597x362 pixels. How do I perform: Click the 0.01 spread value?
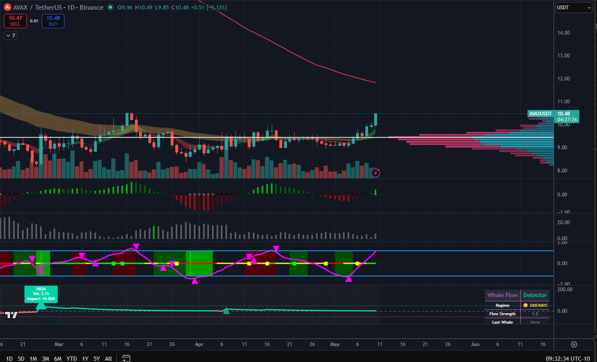(x=34, y=21)
